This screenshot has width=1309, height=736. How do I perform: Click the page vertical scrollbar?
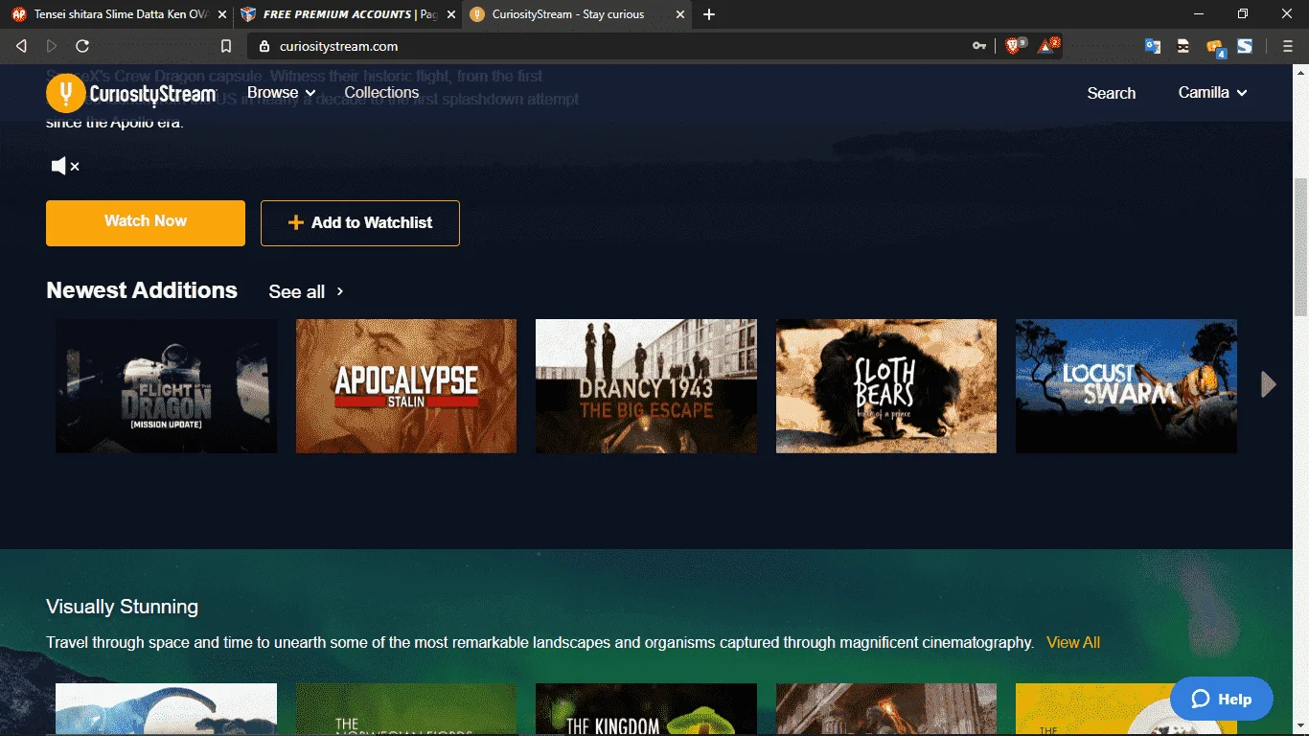1300,247
